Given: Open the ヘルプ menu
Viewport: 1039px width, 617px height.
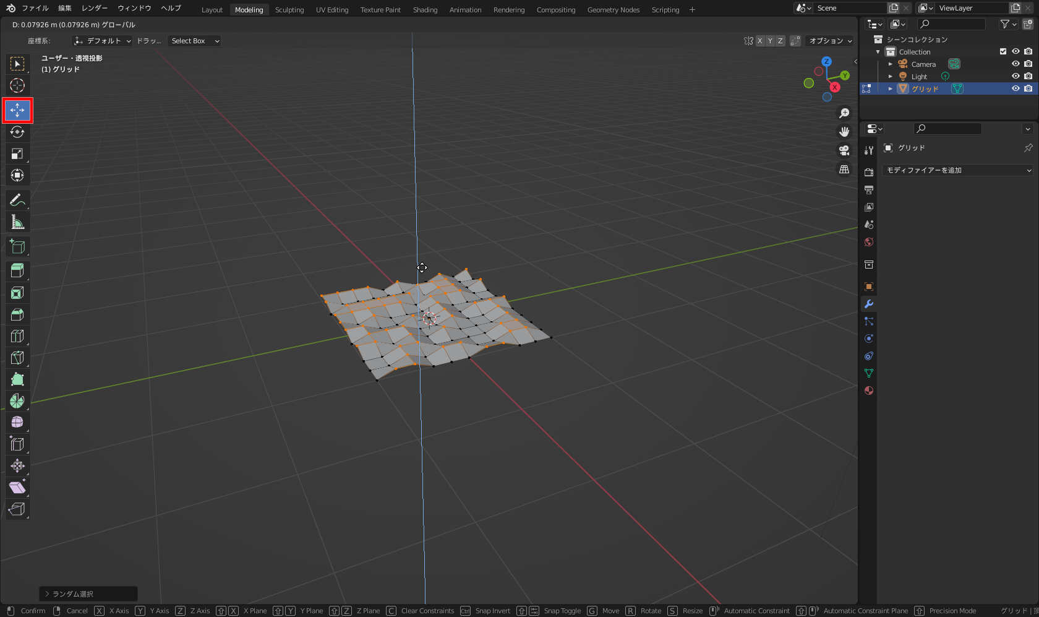Looking at the screenshot, I should pos(171,8).
